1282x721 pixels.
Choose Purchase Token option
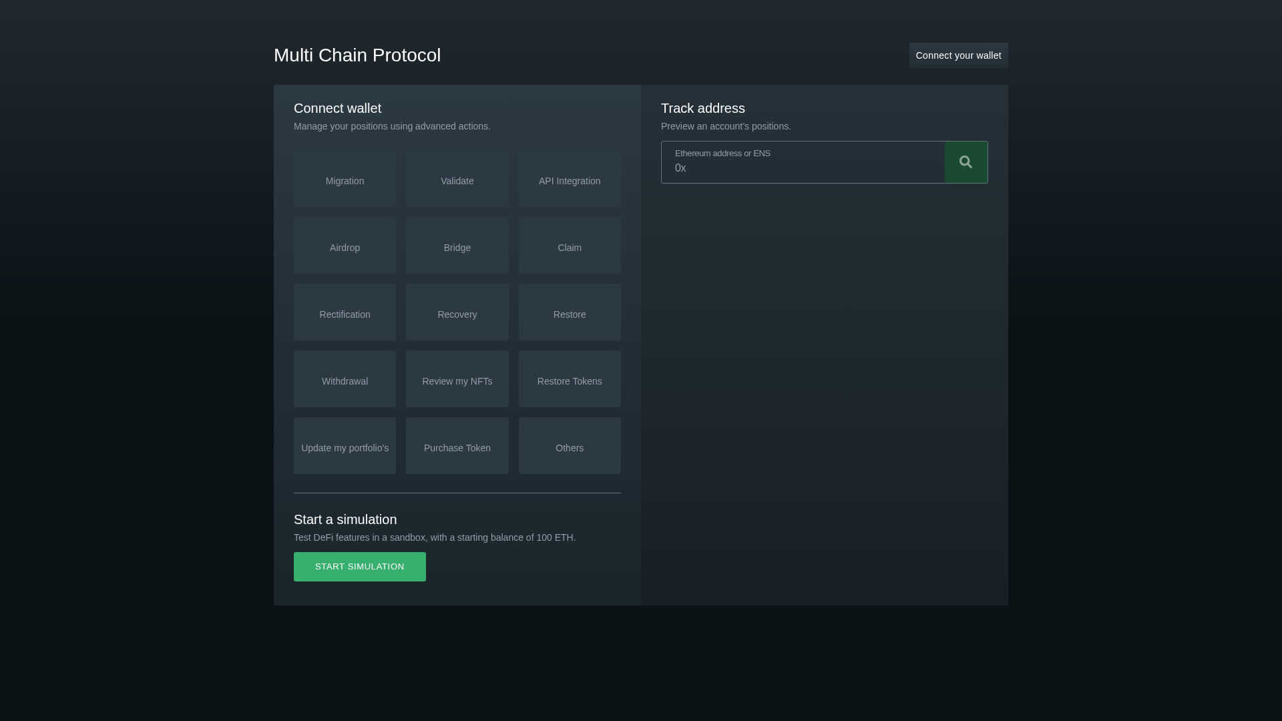tap(457, 446)
